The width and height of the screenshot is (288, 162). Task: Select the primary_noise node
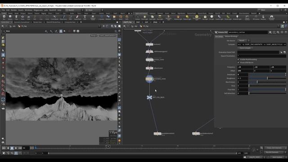149,60
